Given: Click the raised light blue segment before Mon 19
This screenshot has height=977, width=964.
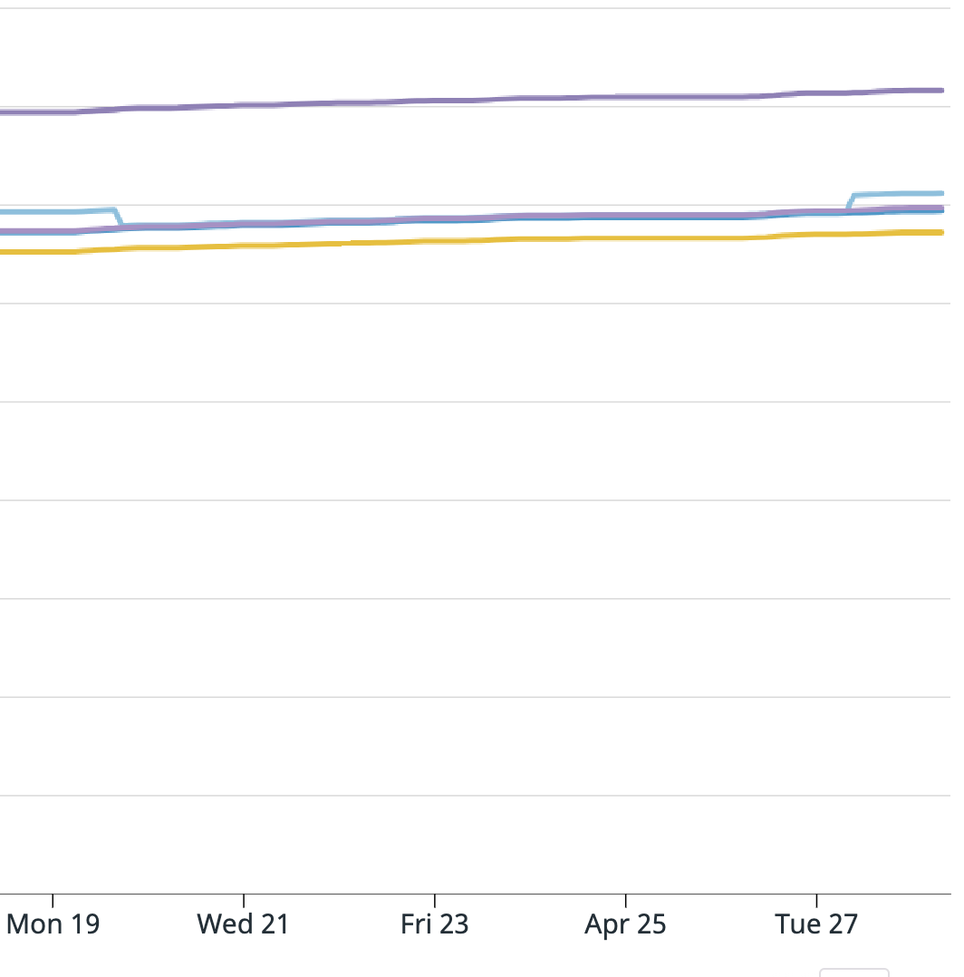Looking at the screenshot, I should (x=54, y=212).
